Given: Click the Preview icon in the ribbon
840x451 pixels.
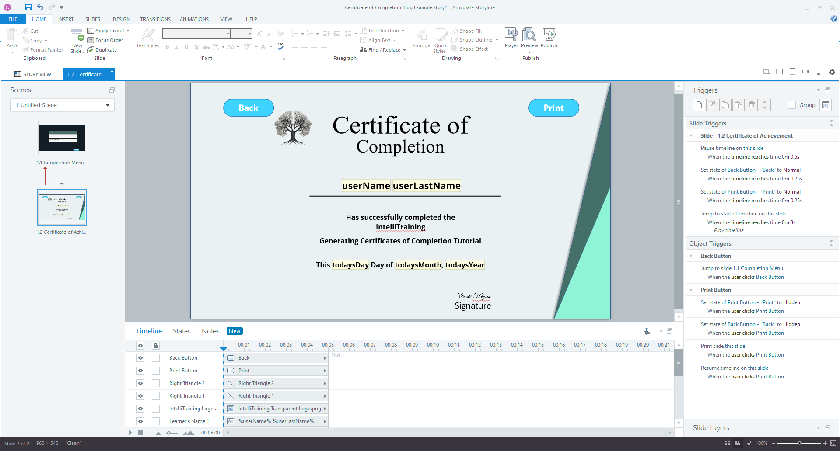Looking at the screenshot, I should pyautogui.click(x=529, y=35).
